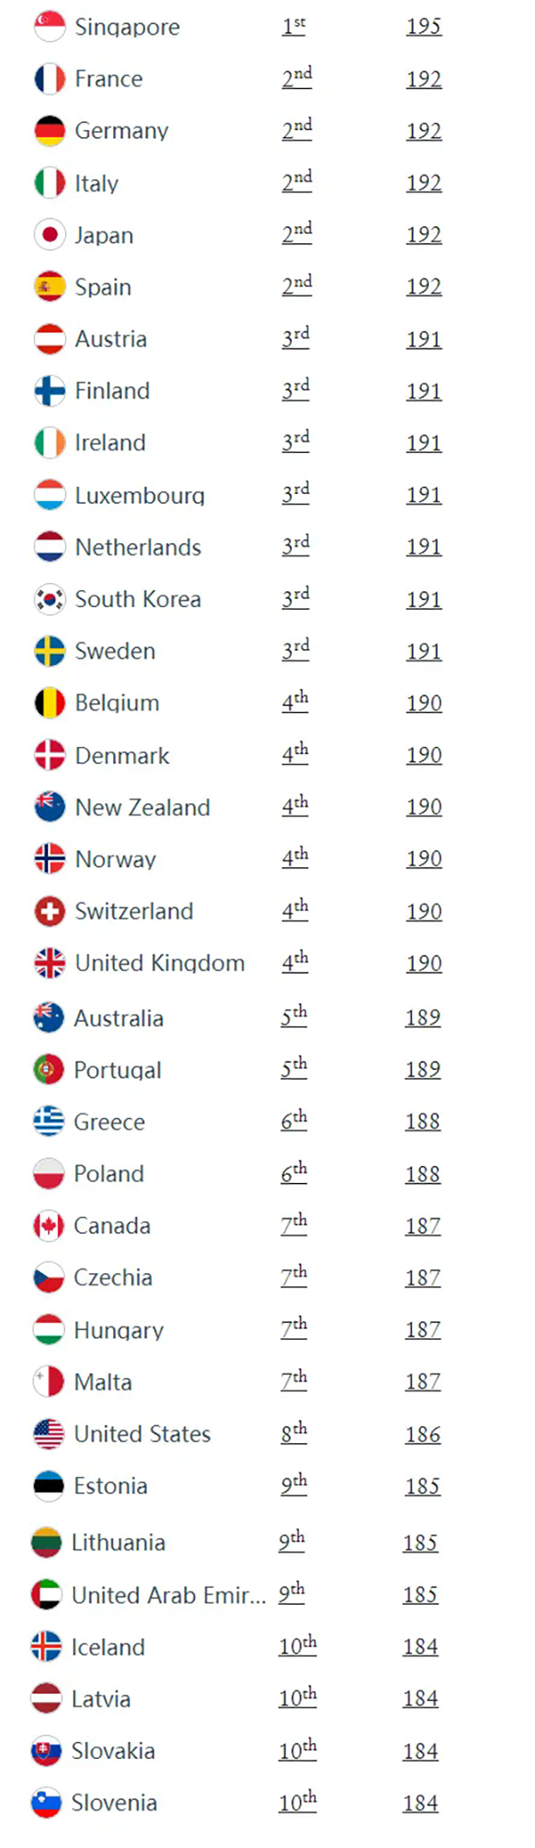Open the United States 186 score link
This screenshot has width=535, height=1848.
point(423,1434)
